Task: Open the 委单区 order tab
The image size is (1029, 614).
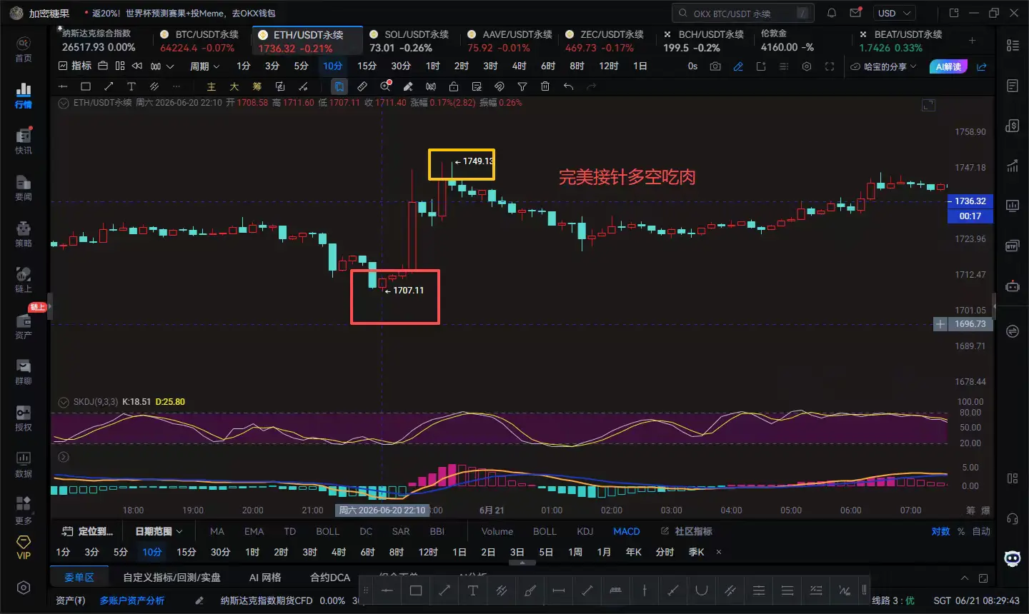Action: pyautogui.click(x=79, y=577)
